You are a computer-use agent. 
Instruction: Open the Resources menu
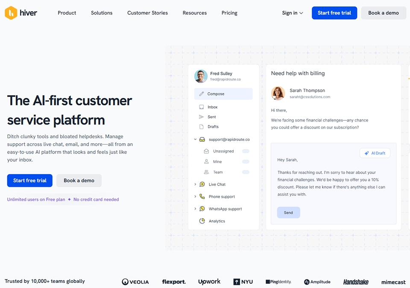click(195, 13)
